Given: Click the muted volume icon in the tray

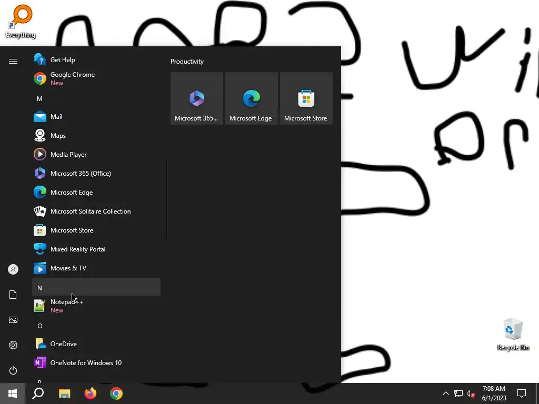Looking at the screenshot, I should pyautogui.click(x=471, y=393).
